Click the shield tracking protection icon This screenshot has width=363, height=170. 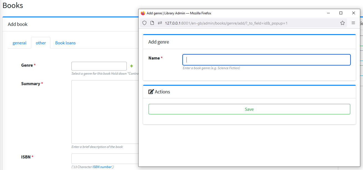click(x=144, y=23)
